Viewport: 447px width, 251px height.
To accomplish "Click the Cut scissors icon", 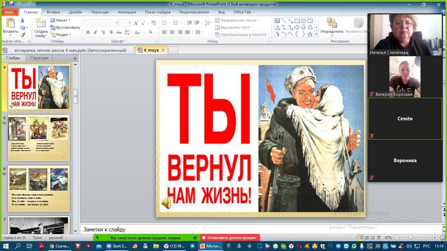I will click(23, 21).
